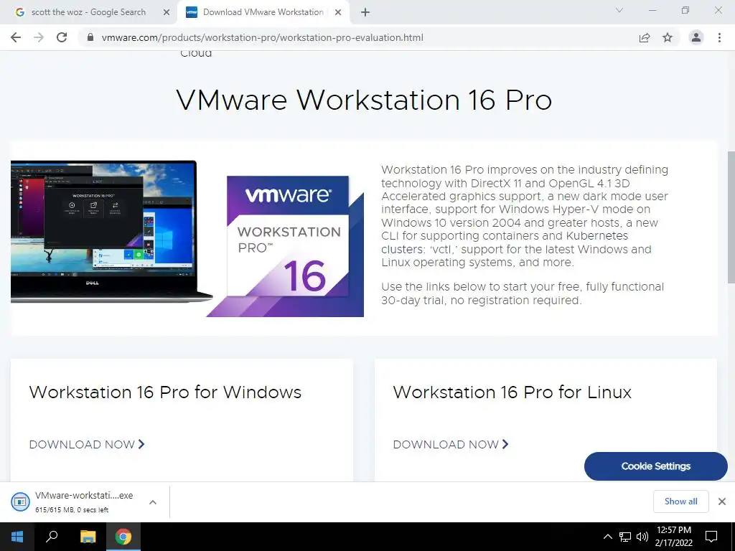The height and width of the screenshot is (551, 735).
Task: Switch to the scott the woz Google Search tab
Action: [x=88, y=12]
